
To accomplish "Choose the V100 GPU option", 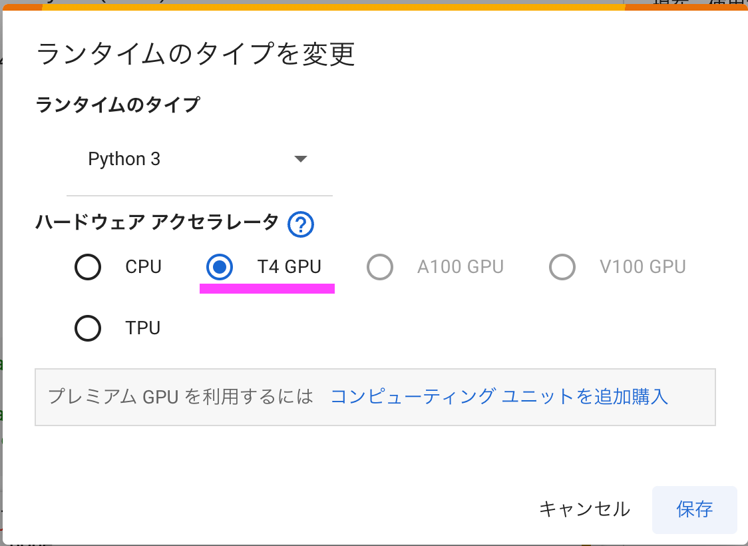I will pyautogui.click(x=562, y=266).
